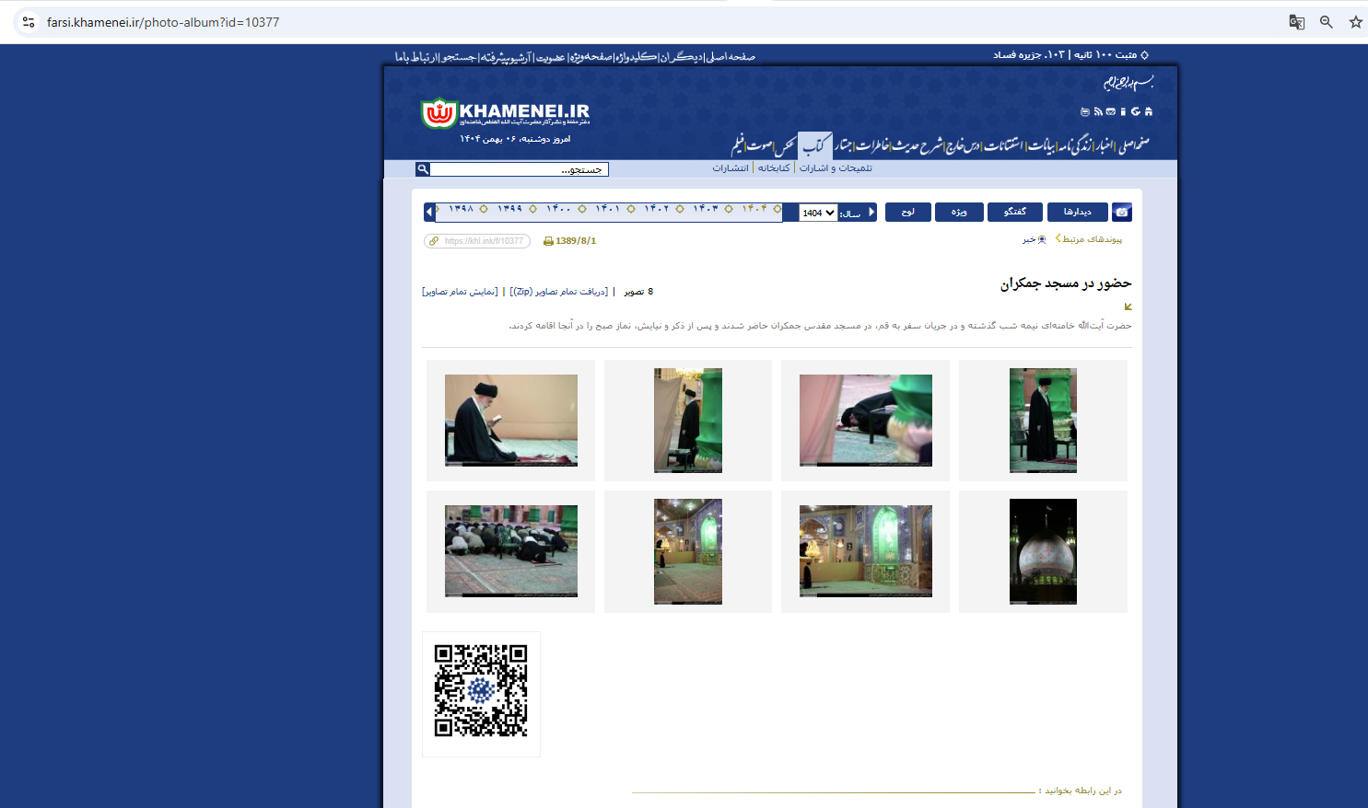1368x808 pixels.
Task: Click the chain link icon in the short URL box
Action: (434, 241)
